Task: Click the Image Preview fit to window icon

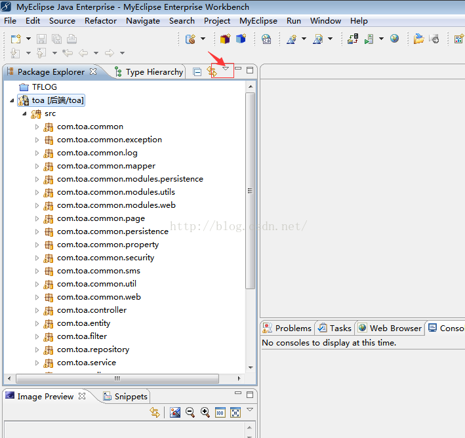Action: point(235,412)
